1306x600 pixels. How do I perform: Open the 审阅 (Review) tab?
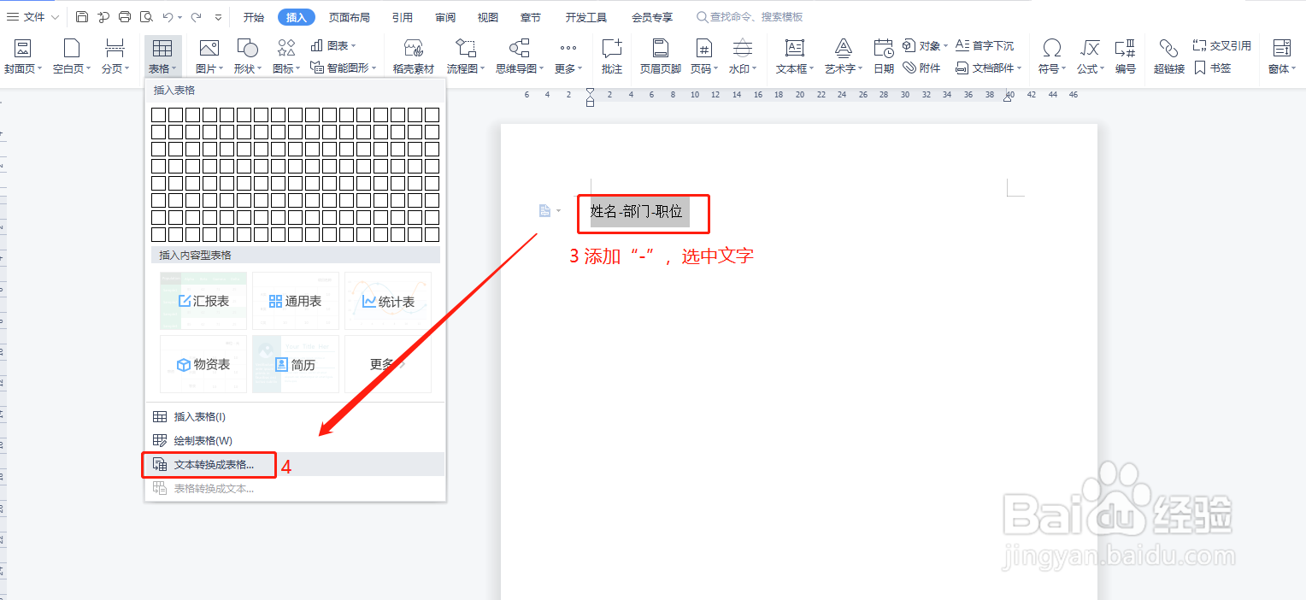[x=444, y=15]
